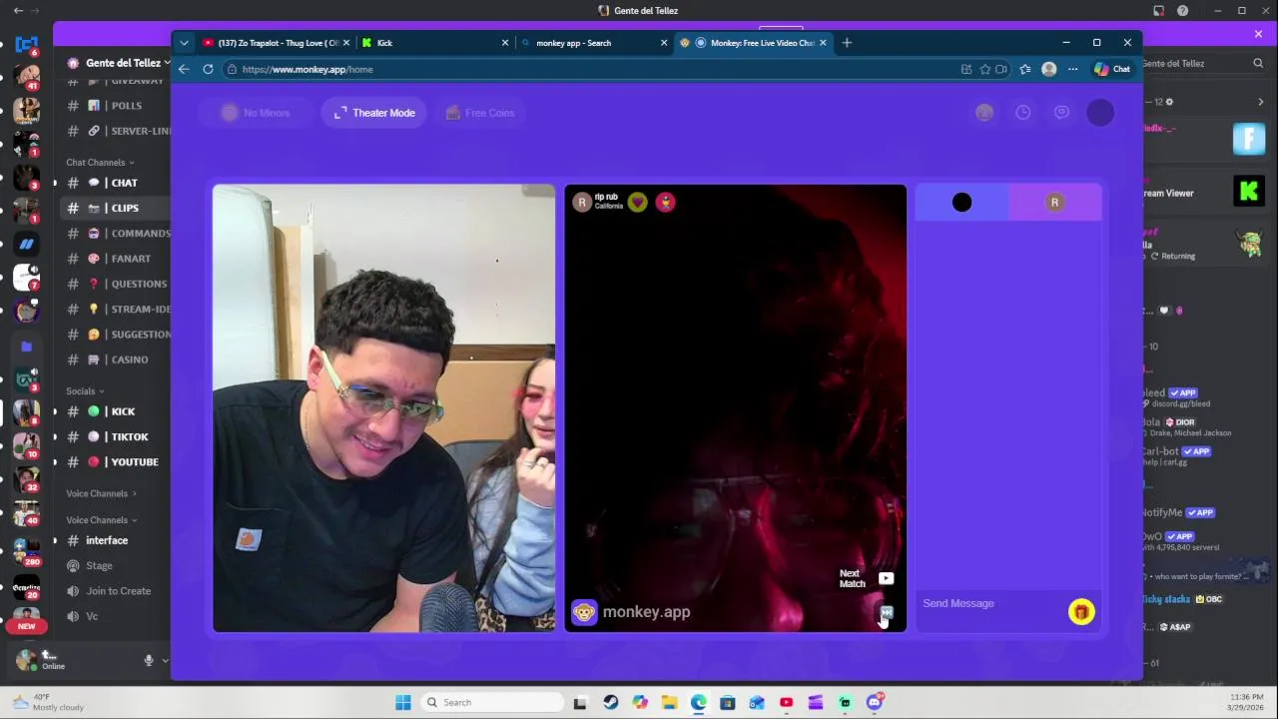
Task: Open the TIKTOK socials channel
Action: click(115, 436)
